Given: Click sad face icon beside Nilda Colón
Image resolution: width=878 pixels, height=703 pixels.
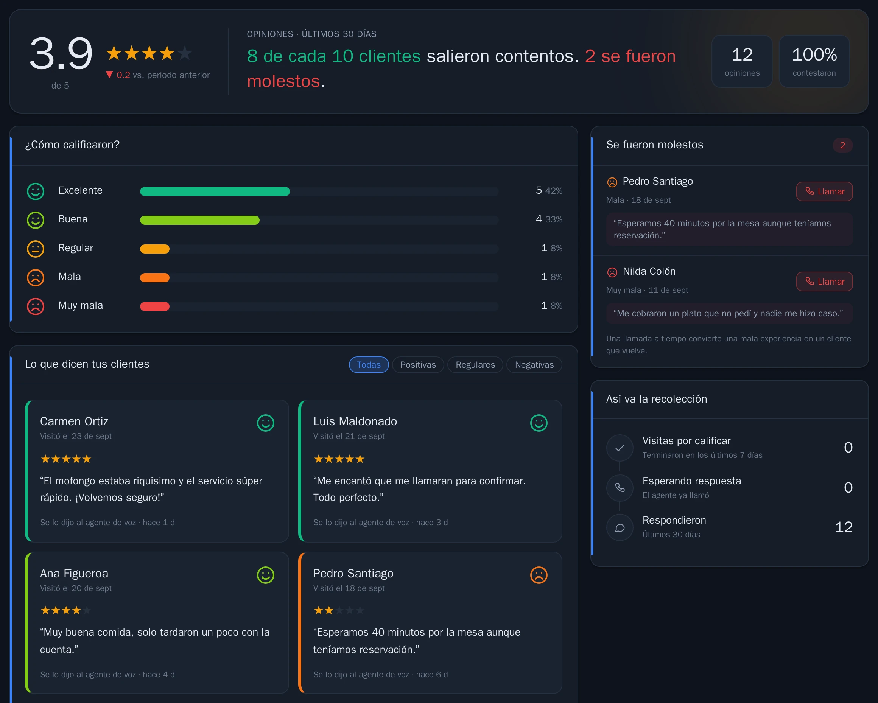Looking at the screenshot, I should (612, 272).
